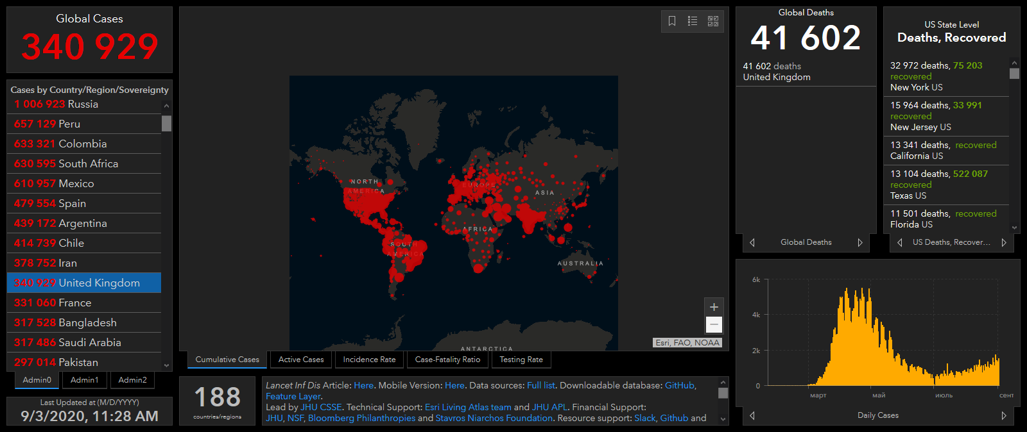Viewport: 1027px width, 432px height.
Task: Select Mexico in the country list
Action: 84,183
